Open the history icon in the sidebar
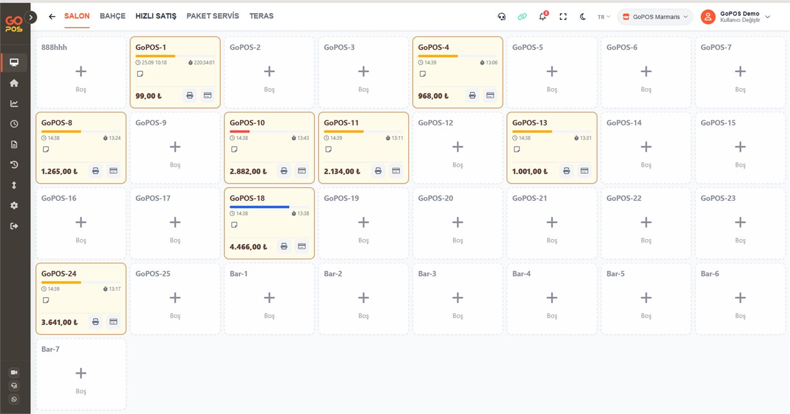 tap(14, 165)
